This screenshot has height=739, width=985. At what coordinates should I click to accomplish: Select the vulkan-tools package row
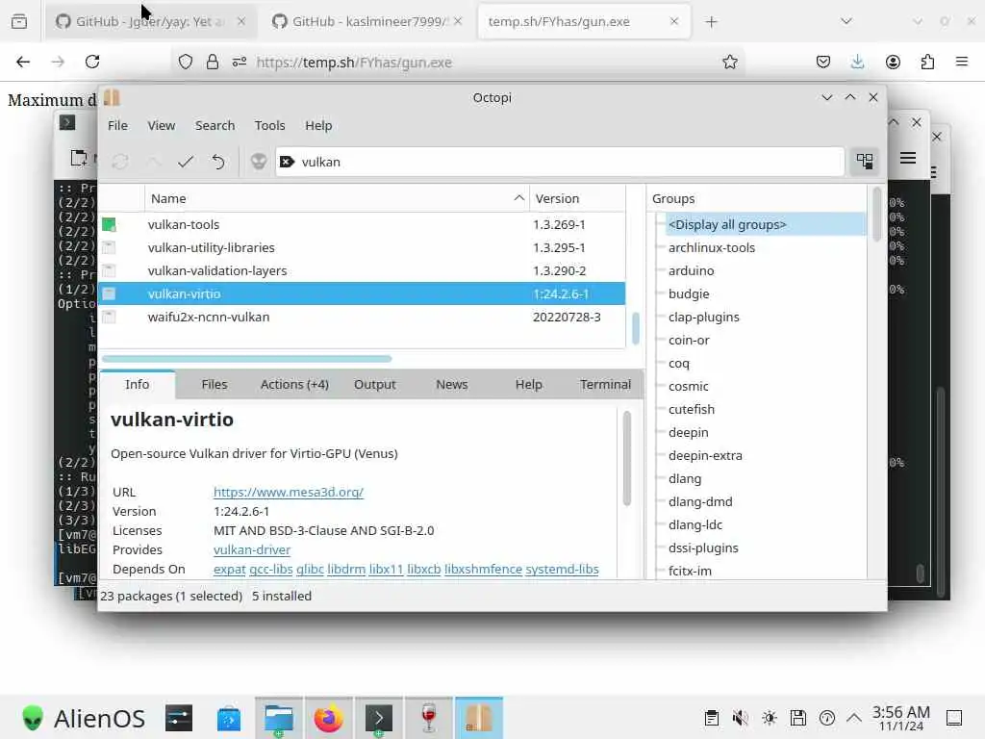(362, 224)
